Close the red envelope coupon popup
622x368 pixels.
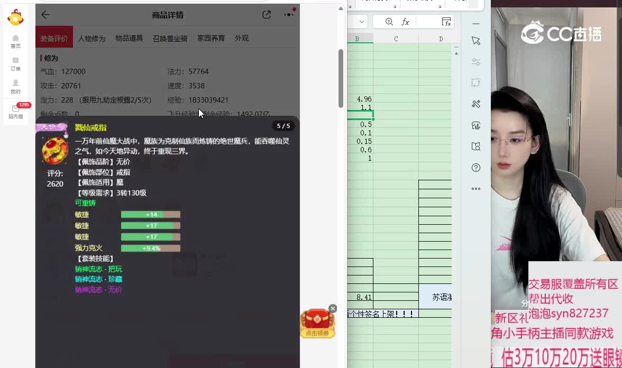(x=333, y=309)
